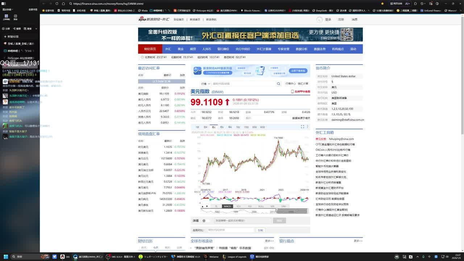
Task: Select the MACD indicator option
Action: click(227, 206)
